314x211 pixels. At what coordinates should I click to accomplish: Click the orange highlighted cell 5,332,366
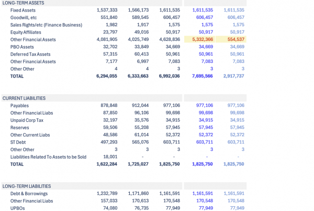pyautogui.click(x=202, y=39)
